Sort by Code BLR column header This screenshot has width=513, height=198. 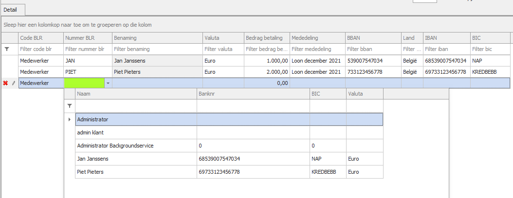point(41,38)
